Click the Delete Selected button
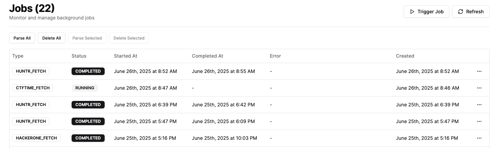Viewport: 495px width, 149px height. (x=129, y=38)
